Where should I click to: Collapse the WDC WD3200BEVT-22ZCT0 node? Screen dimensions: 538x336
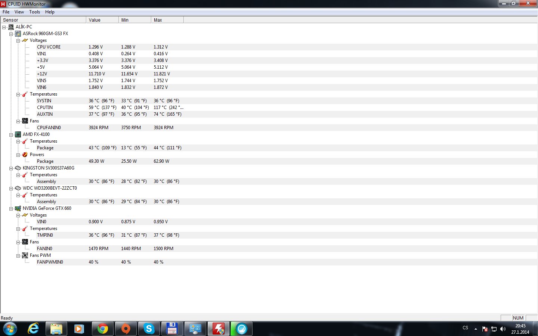(x=11, y=189)
